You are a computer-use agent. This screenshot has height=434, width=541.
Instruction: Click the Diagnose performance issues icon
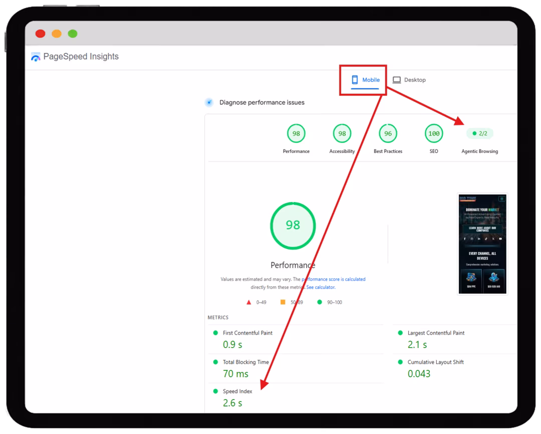tap(209, 102)
